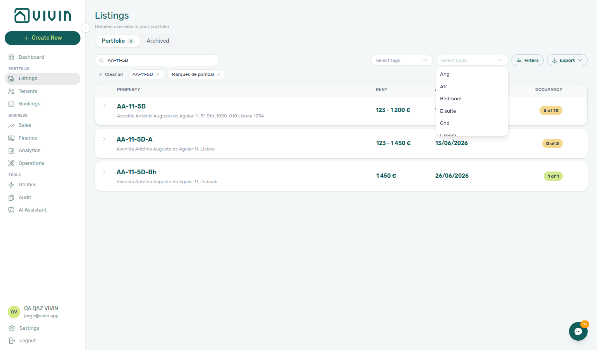597x350 pixels.
Task: Open the support chat bubble
Action: (x=578, y=331)
